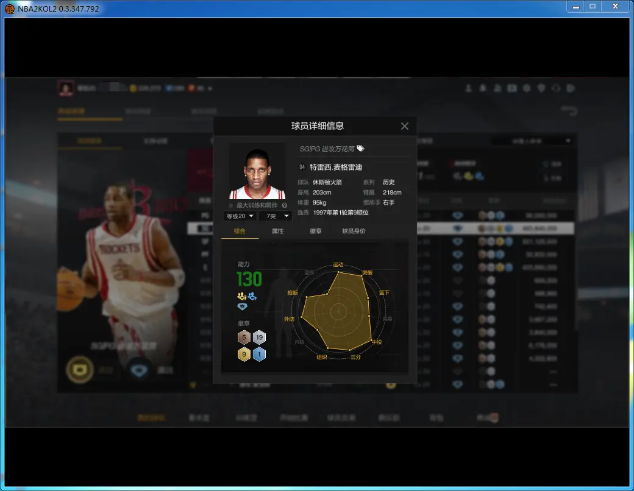This screenshot has width=634, height=491.
Task: Close the NBA2KOL2 window
Action: pos(615,7)
